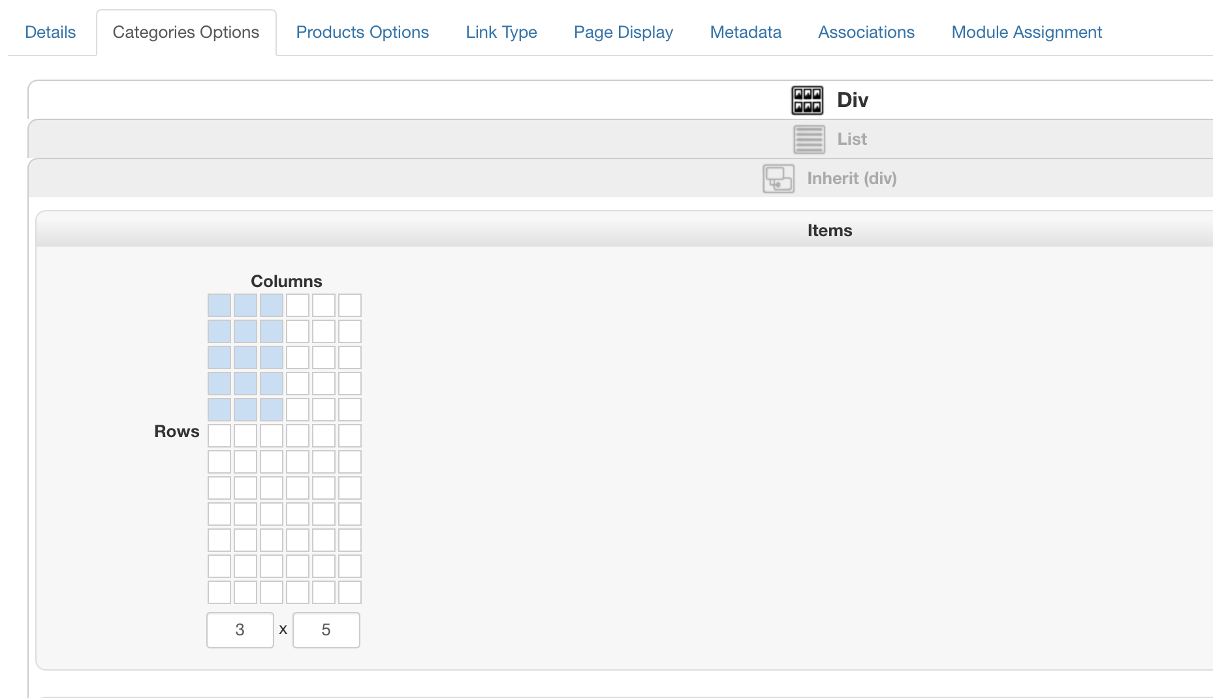Switch to the Associations tab
The width and height of the screenshot is (1213, 698).
(866, 33)
